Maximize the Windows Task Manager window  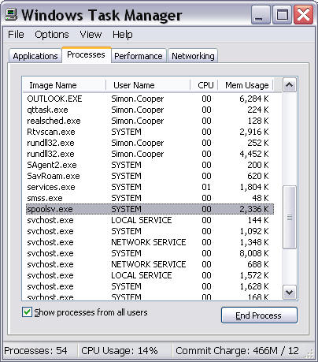[x=282, y=15]
